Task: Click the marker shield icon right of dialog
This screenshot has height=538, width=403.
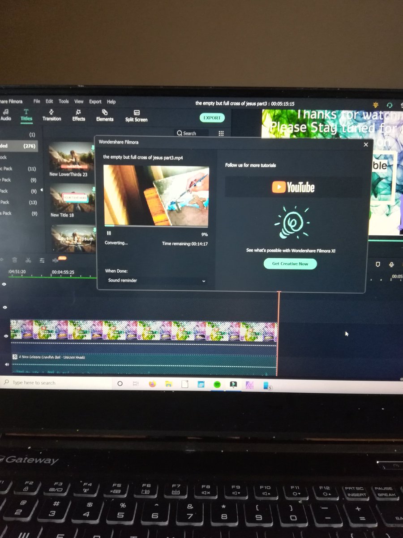Action: (377, 264)
